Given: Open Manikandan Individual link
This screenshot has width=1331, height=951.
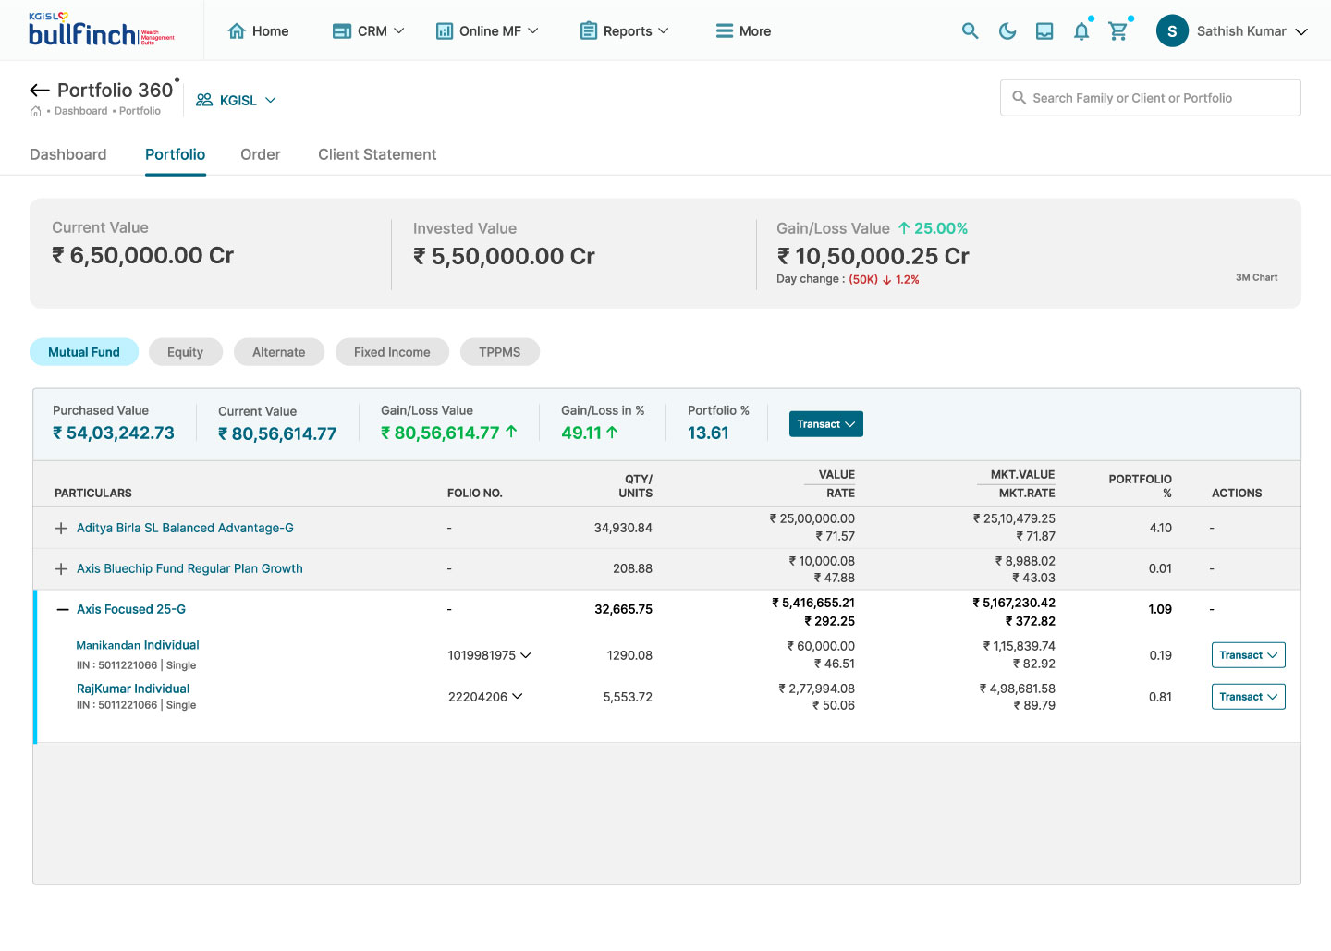Looking at the screenshot, I should click(138, 645).
